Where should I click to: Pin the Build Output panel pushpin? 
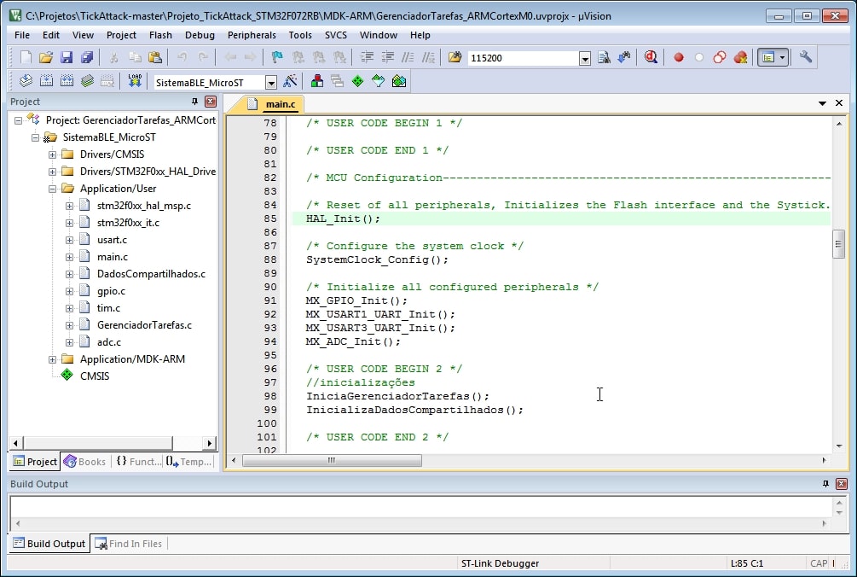coord(825,484)
